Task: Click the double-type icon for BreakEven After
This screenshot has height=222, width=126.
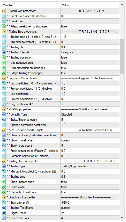Action: (x=4, y=16)
